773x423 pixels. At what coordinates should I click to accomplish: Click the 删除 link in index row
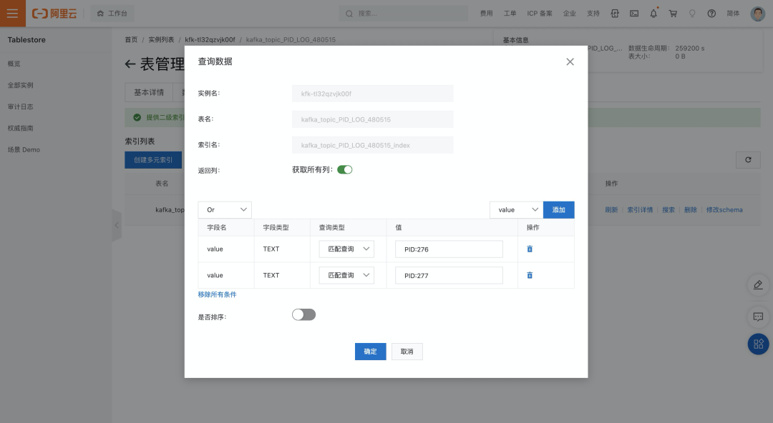click(x=690, y=210)
